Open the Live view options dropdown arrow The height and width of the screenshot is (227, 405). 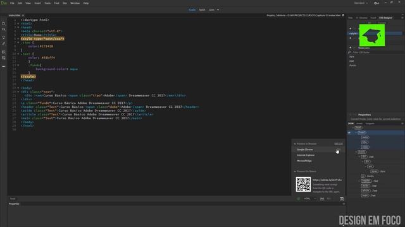pos(218,10)
